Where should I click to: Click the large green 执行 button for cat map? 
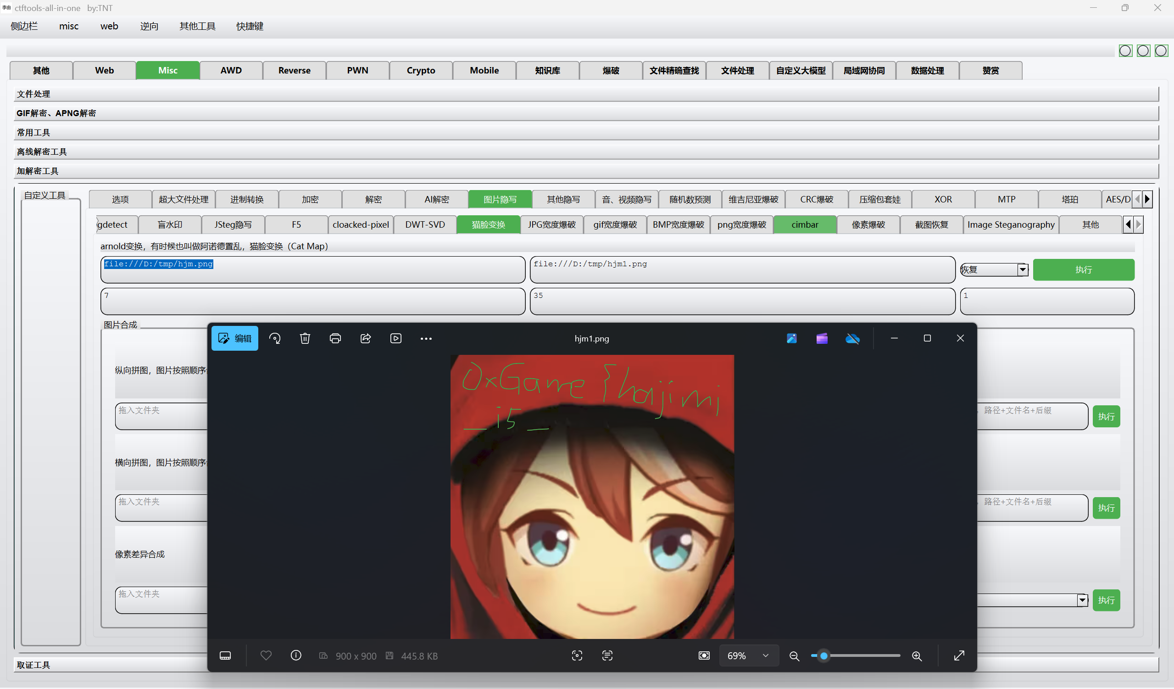click(x=1084, y=270)
